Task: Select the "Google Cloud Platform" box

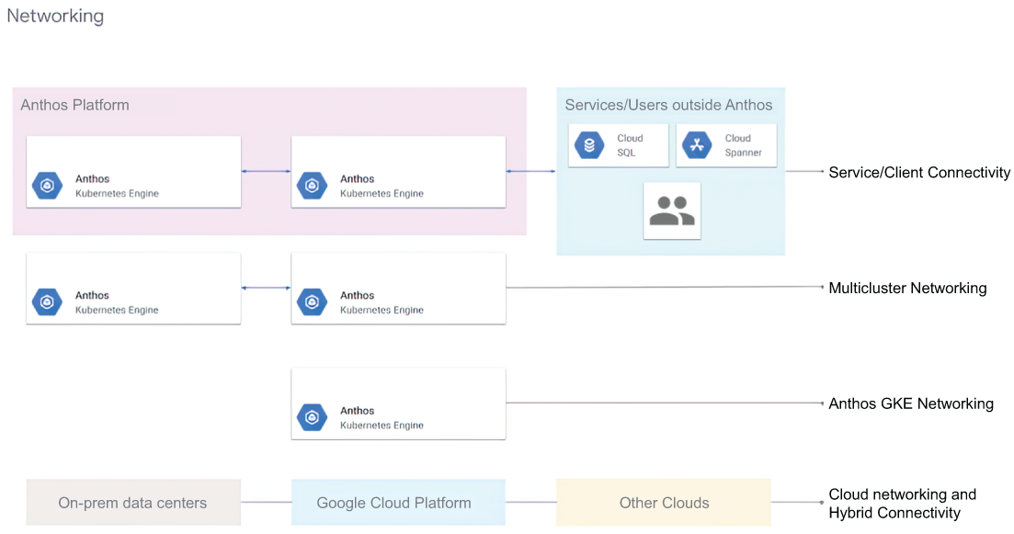Action: pos(398,503)
